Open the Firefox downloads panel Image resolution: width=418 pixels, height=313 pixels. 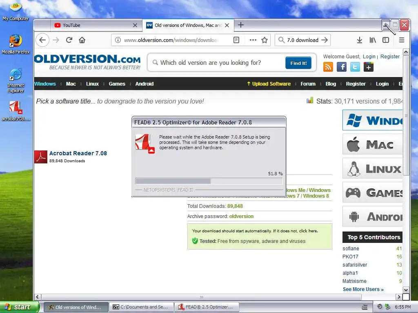click(359, 40)
